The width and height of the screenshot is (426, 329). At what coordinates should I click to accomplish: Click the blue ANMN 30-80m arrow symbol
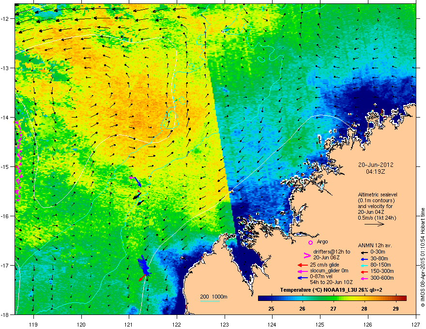pos(364,259)
